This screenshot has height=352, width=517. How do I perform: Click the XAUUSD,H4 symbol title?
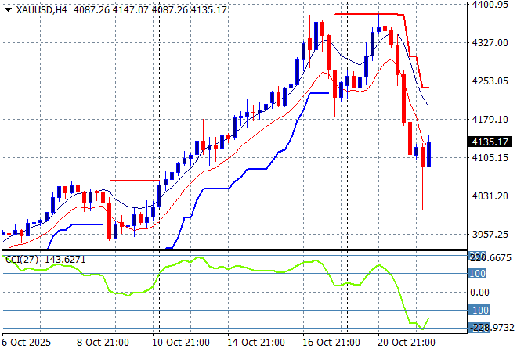(x=42, y=10)
